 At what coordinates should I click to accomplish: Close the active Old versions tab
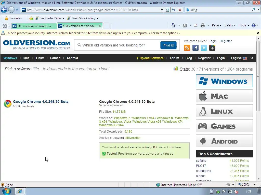tap(100, 26)
